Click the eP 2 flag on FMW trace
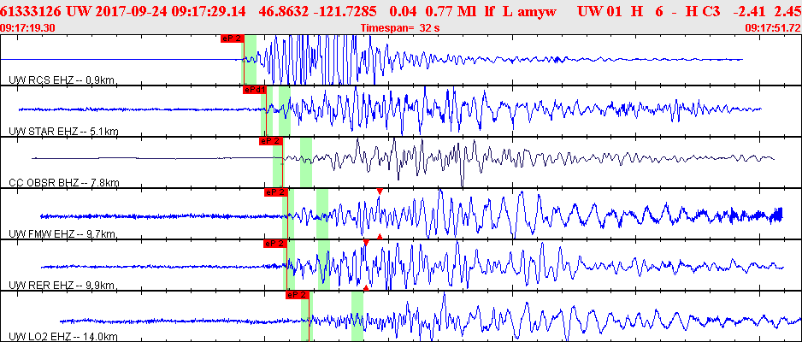Image resolution: width=802 pixels, height=342 pixels. [x=275, y=192]
